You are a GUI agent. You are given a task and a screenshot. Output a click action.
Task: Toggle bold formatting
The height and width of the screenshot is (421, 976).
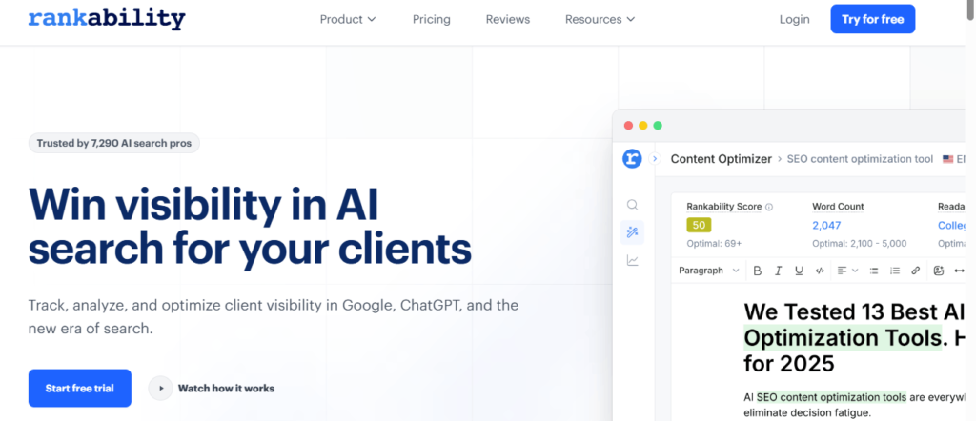pos(757,271)
